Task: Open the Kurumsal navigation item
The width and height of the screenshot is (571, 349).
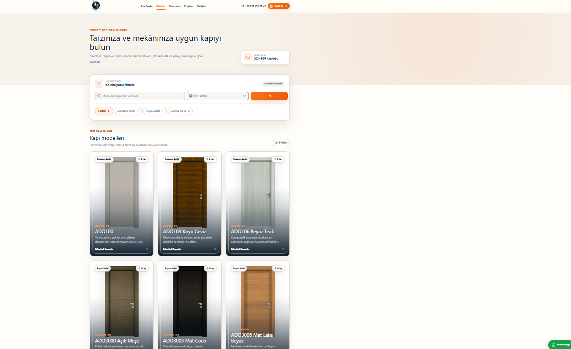Action: coord(175,6)
